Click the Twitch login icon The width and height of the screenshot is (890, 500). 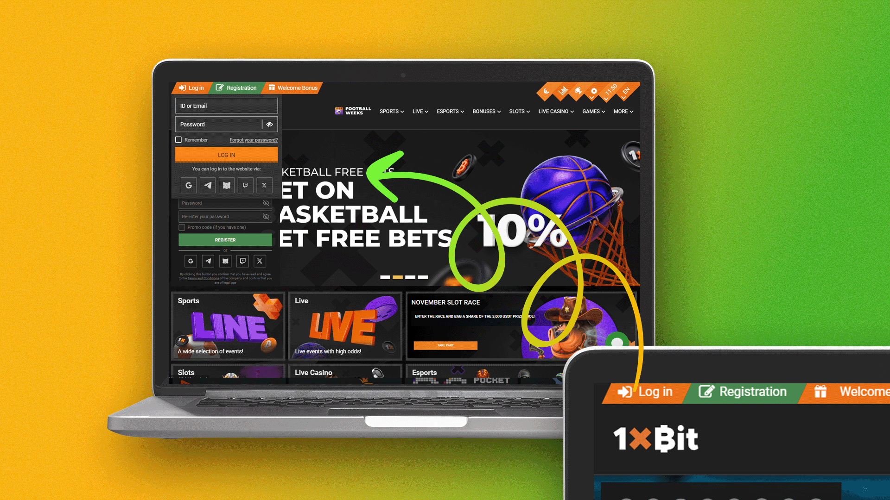pos(245,185)
